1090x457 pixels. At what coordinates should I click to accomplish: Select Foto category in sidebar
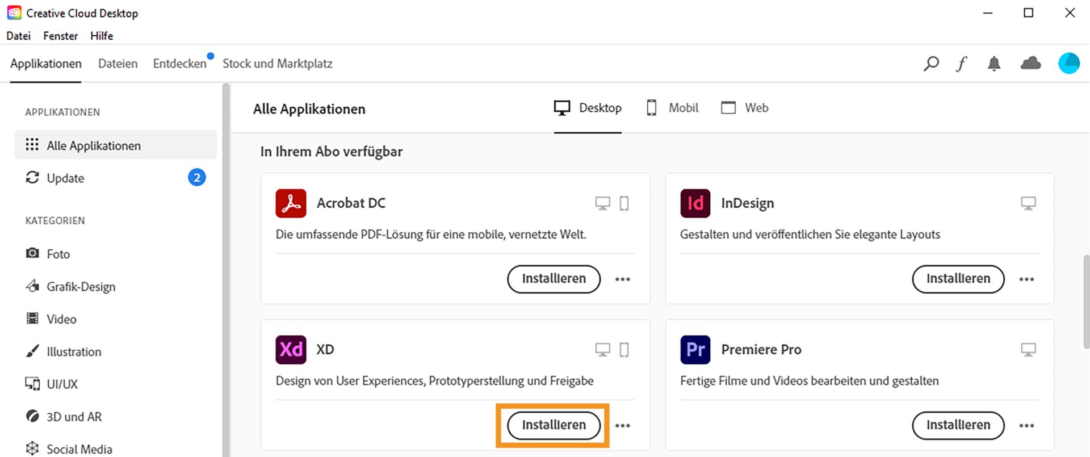[x=116, y=254]
